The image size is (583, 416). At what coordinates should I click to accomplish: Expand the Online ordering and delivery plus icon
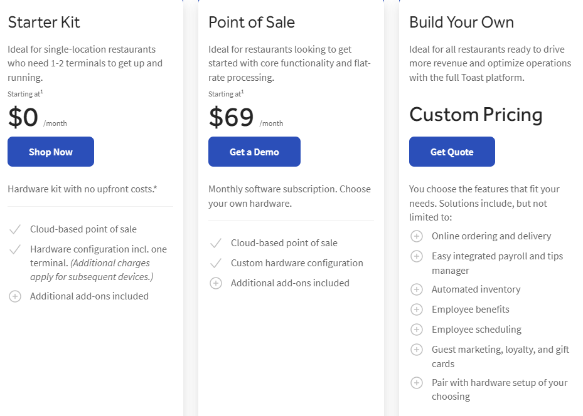417,236
